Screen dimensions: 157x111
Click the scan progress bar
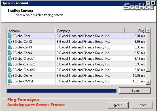[62, 91]
